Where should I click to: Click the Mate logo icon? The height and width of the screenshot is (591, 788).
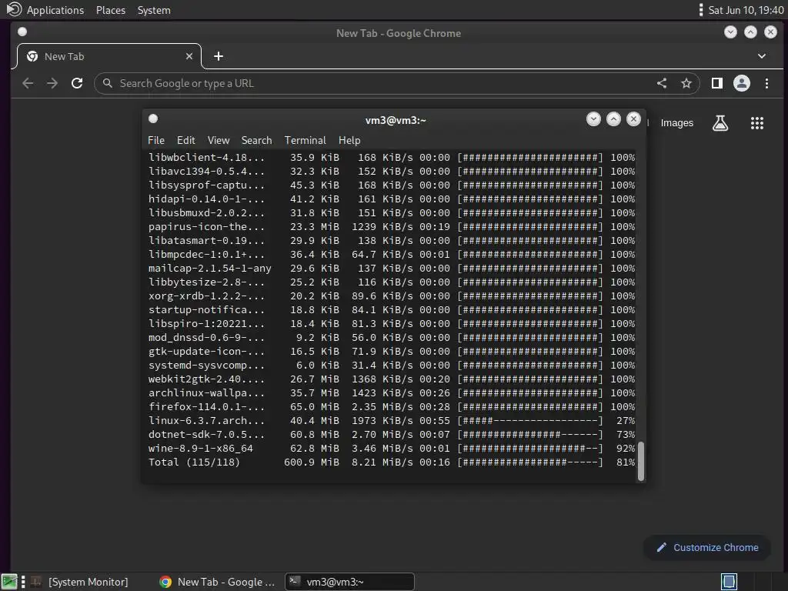coord(14,9)
